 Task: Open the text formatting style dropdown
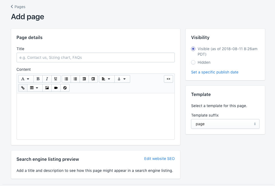pos(26,79)
